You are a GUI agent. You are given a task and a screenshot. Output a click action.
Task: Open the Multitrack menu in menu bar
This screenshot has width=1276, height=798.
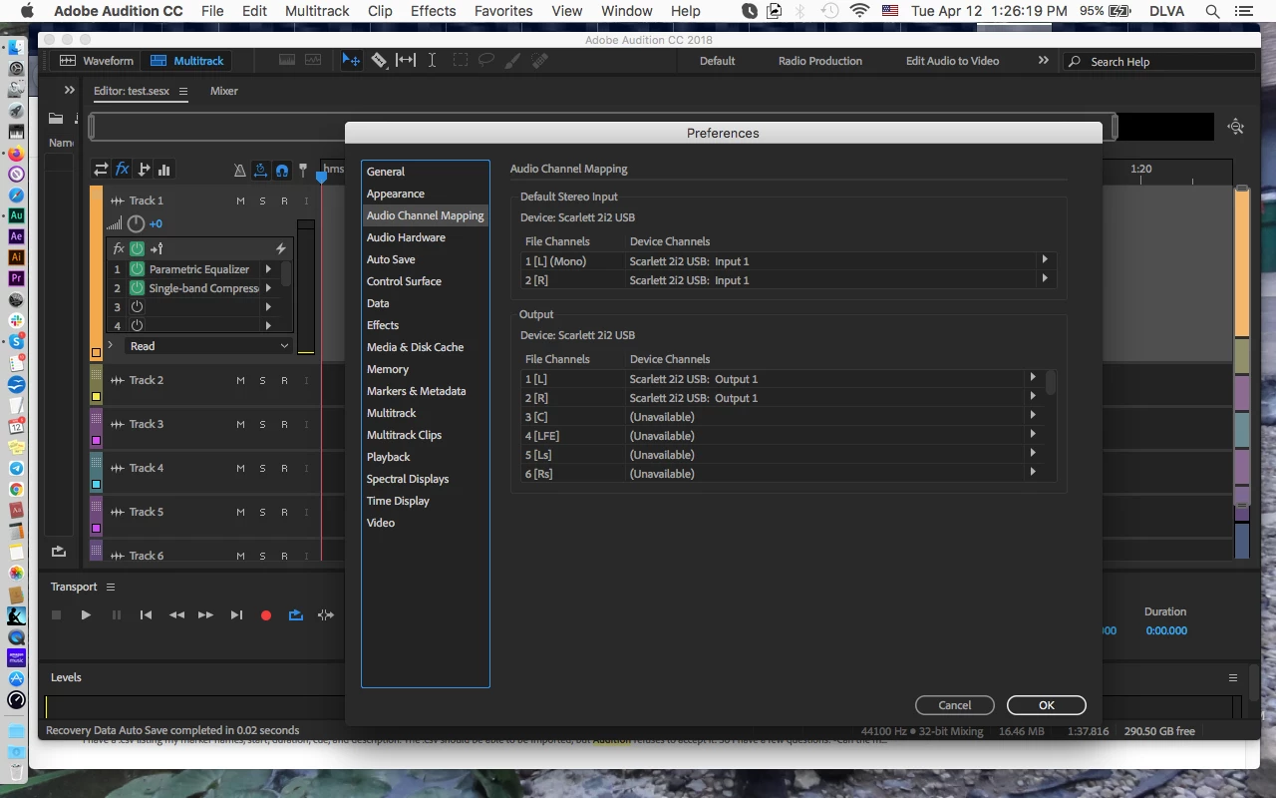[317, 11]
